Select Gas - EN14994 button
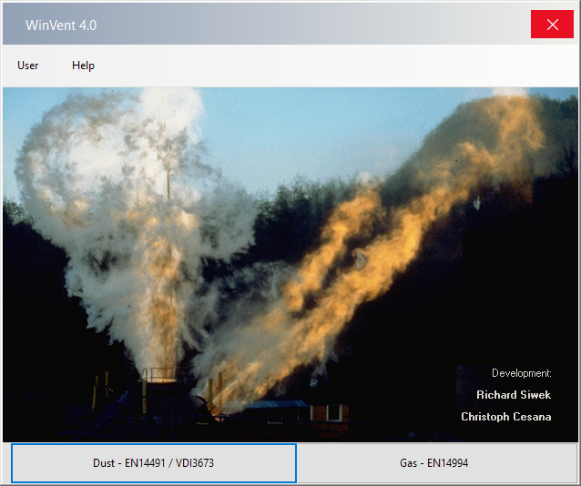Image resolution: width=581 pixels, height=486 pixels. click(433, 463)
